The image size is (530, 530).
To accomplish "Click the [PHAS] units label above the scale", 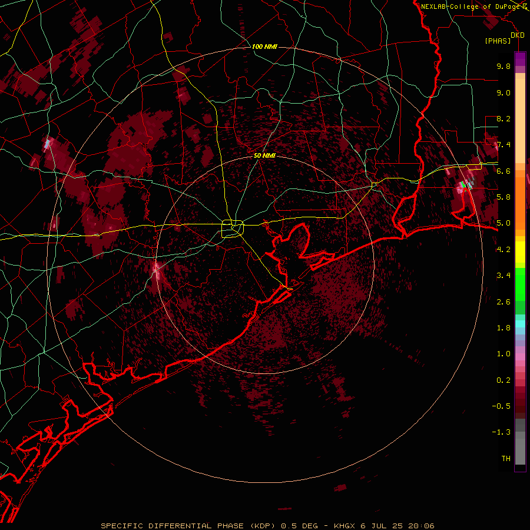I will [x=498, y=41].
